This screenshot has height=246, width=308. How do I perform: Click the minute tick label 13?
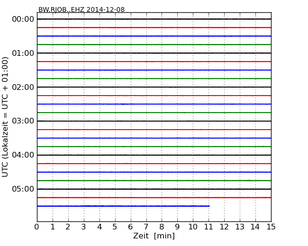pyautogui.click(x=240, y=227)
